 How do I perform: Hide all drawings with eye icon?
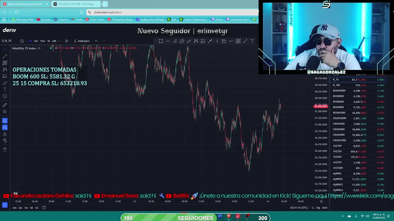pyautogui.click(x=5, y=141)
